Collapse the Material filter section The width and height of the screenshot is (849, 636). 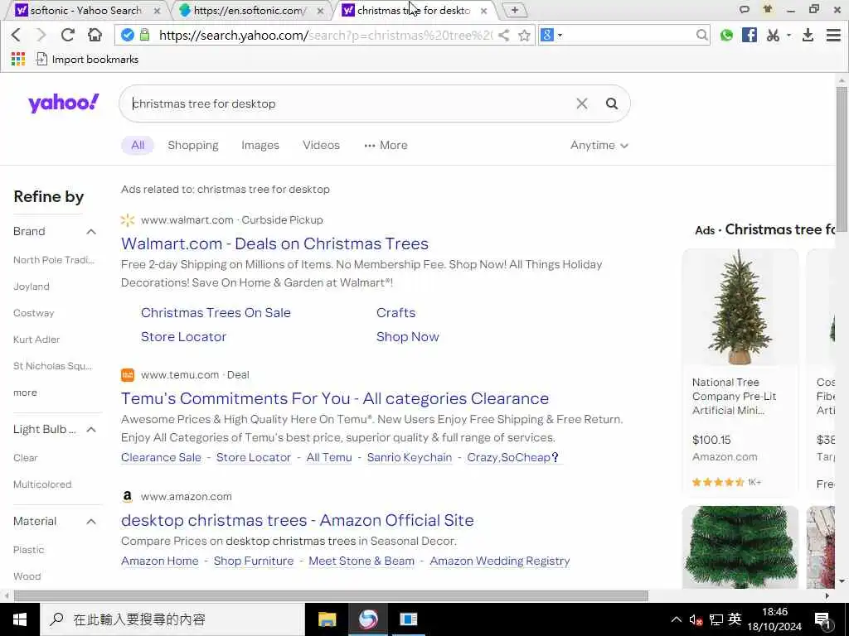[x=91, y=522]
